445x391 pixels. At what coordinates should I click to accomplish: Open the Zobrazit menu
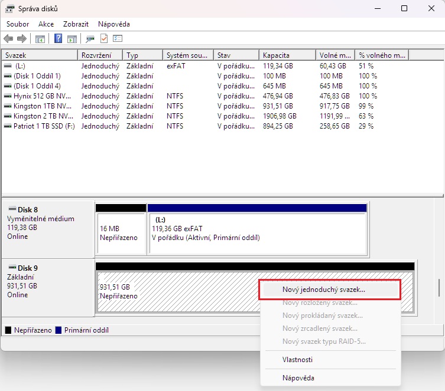76,24
